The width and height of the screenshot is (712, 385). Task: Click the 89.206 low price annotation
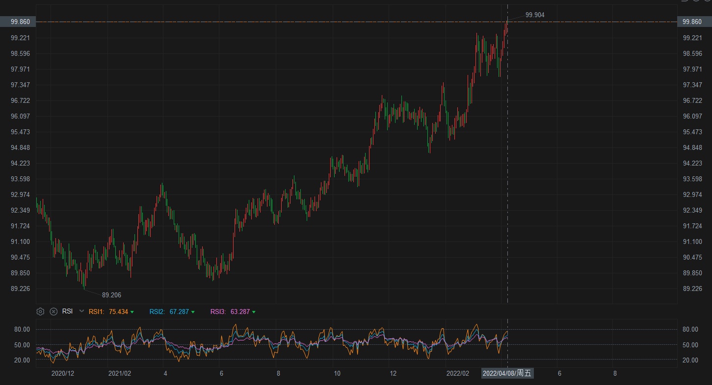click(111, 295)
